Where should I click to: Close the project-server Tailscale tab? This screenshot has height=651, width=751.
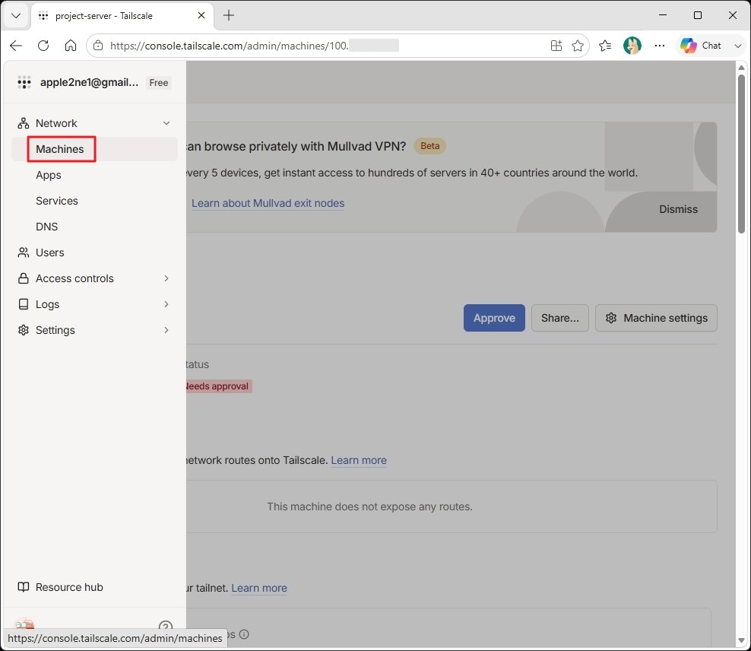[201, 15]
